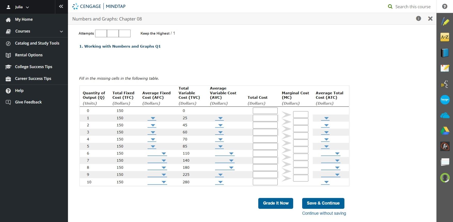Click the Total Cost field for quantity 0
The width and height of the screenshot is (453, 222).
click(265, 111)
